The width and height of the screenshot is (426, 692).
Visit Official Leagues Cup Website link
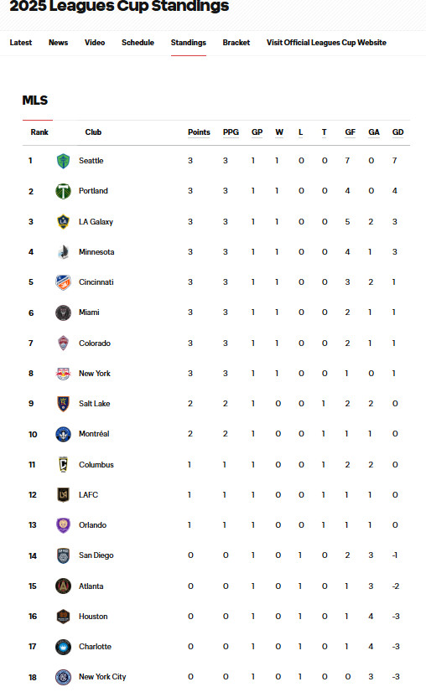(x=326, y=43)
